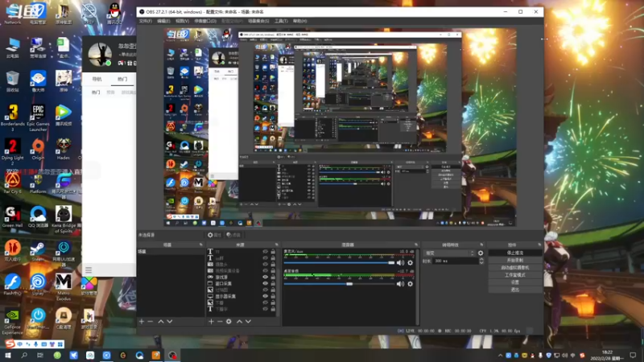Remove selected scene with minus icon

151,321
